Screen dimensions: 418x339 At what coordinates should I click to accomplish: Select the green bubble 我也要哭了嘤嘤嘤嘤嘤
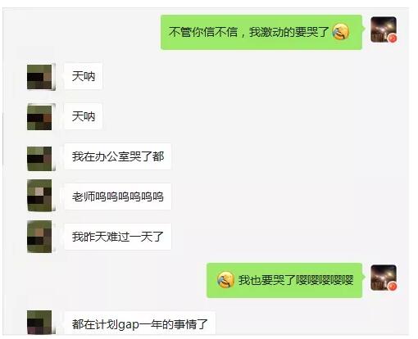284,280
